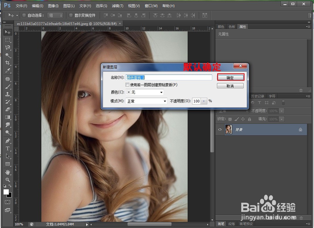Select the Horizontal Type tool
The width and height of the screenshot is (314, 228).
coord(8,148)
